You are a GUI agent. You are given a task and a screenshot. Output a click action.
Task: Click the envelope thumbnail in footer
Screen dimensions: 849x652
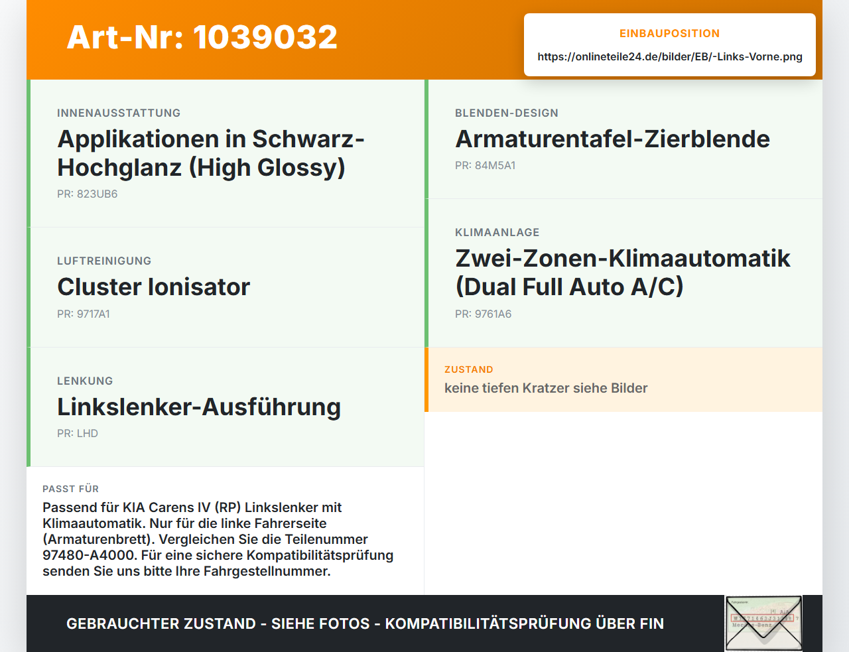(x=763, y=623)
